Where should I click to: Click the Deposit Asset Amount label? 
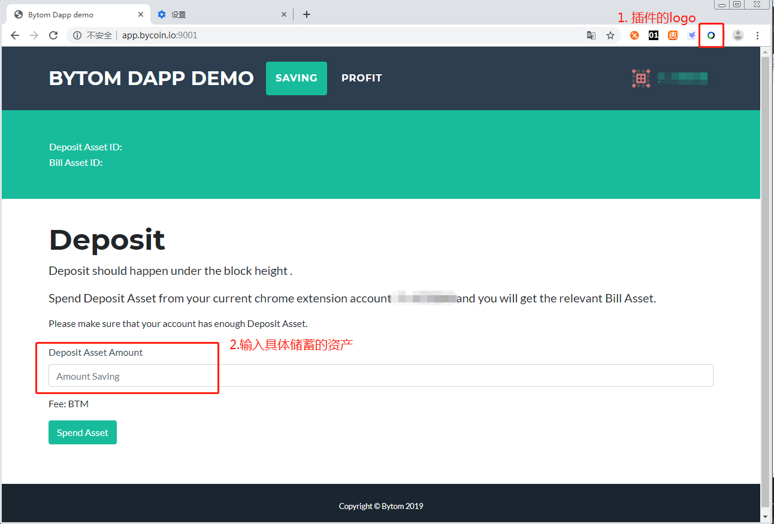tap(96, 352)
